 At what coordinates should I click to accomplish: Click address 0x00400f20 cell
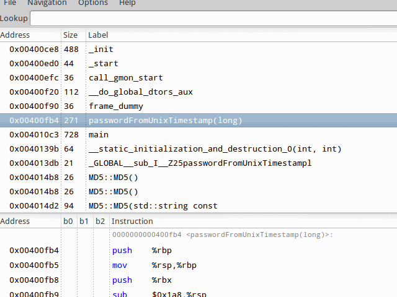pyautogui.click(x=34, y=92)
